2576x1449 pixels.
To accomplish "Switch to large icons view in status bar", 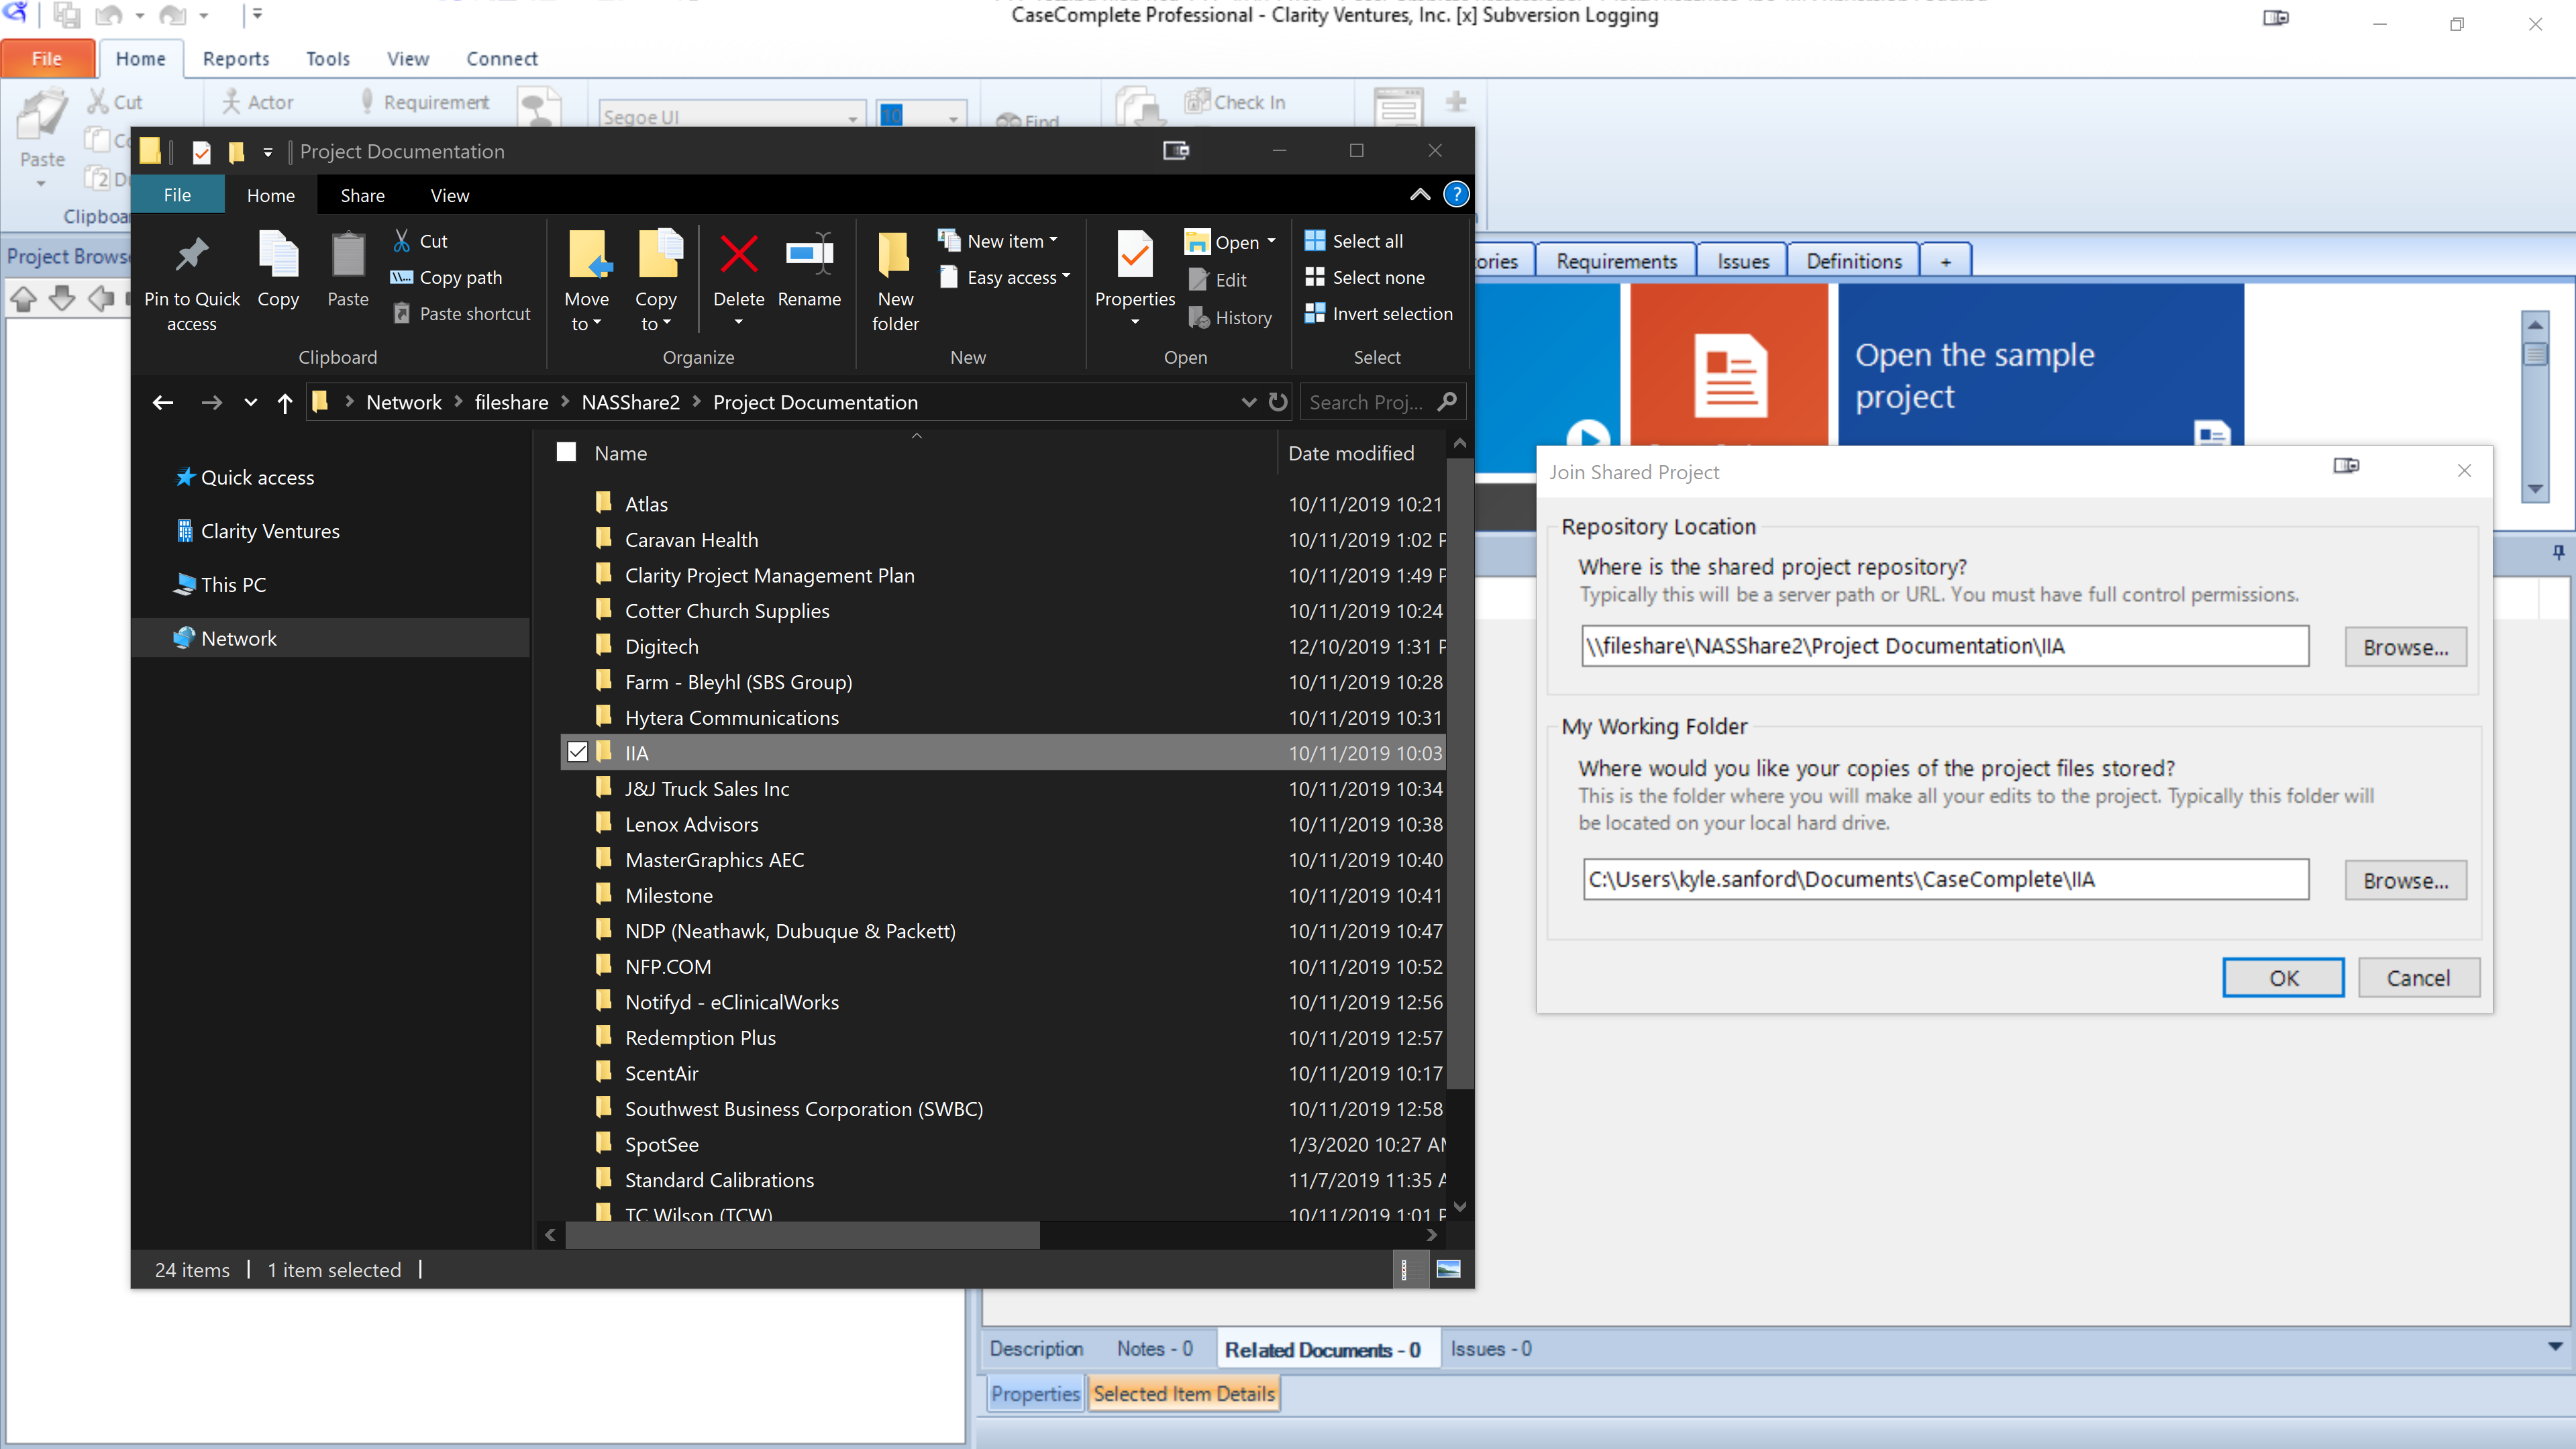I will [1448, 1270].
